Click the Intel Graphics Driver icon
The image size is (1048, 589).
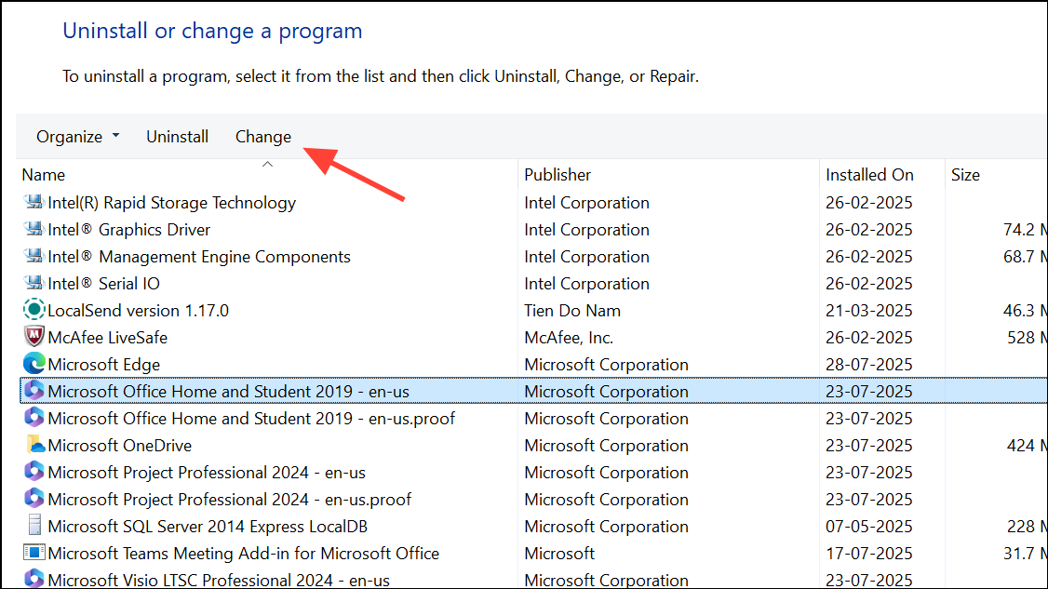click(34, 229)
